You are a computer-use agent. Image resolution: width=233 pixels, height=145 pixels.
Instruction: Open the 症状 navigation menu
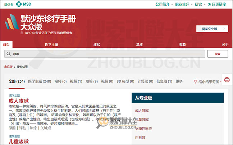point(97,44)
